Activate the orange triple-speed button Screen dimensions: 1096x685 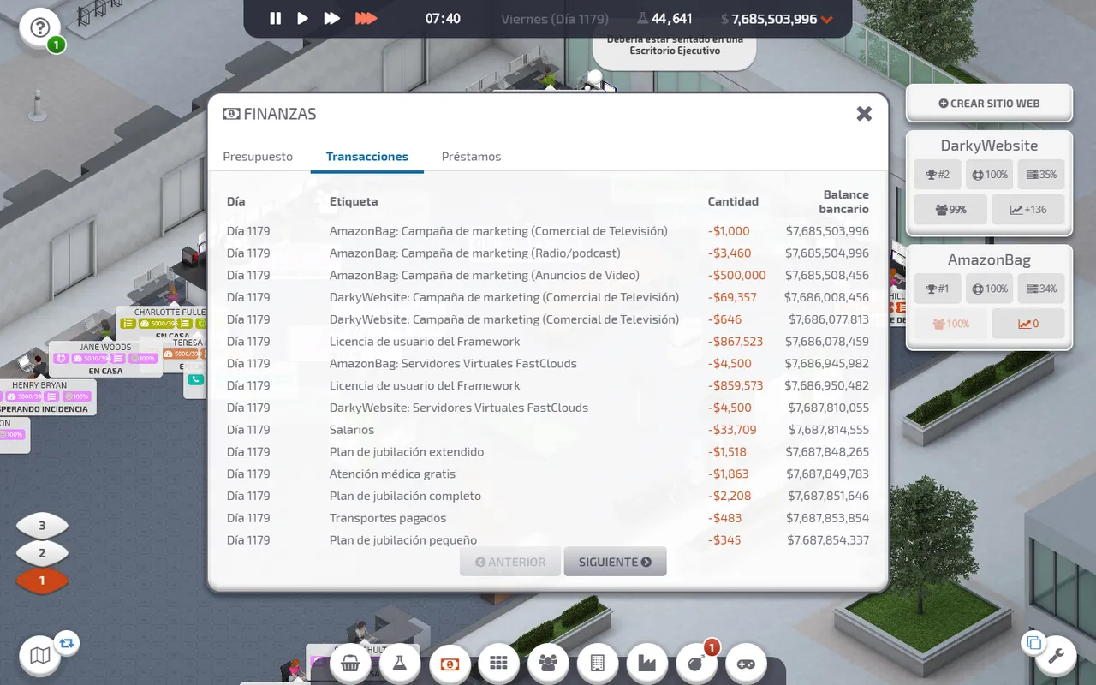click(x=366, y=18)
